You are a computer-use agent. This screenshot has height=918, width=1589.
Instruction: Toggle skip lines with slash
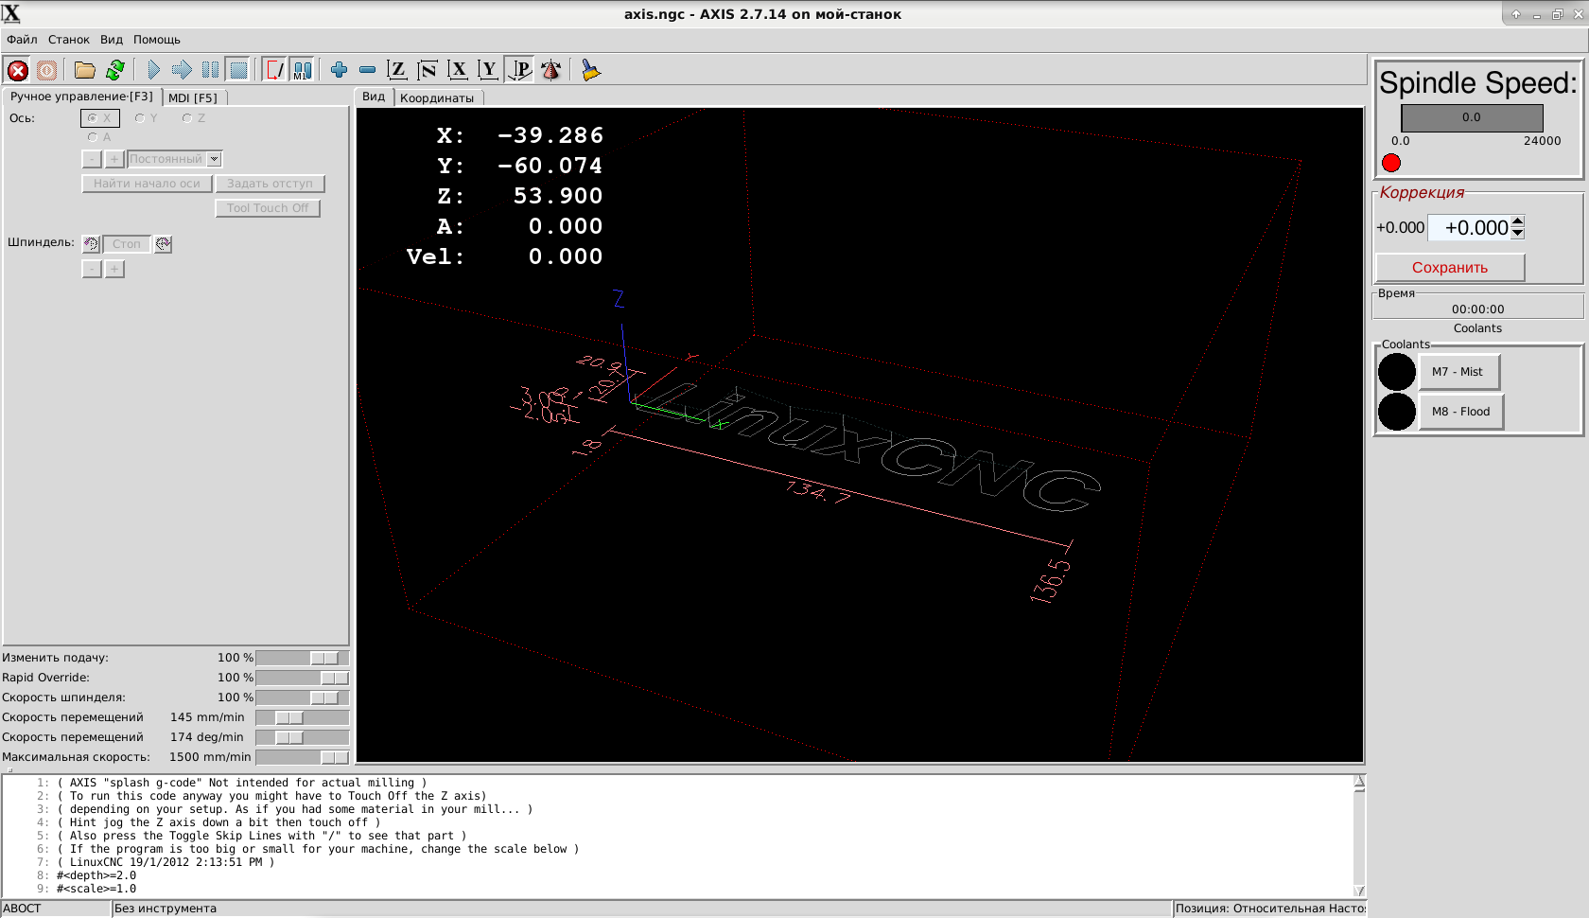point(274,70)
